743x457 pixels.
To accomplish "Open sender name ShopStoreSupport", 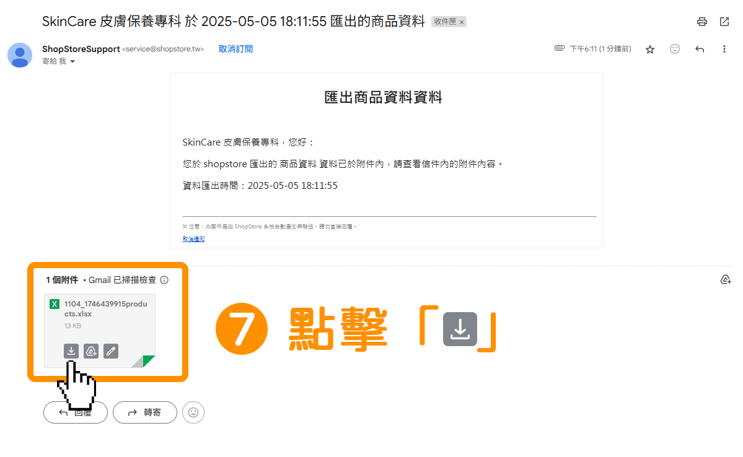I will point(81,49).
